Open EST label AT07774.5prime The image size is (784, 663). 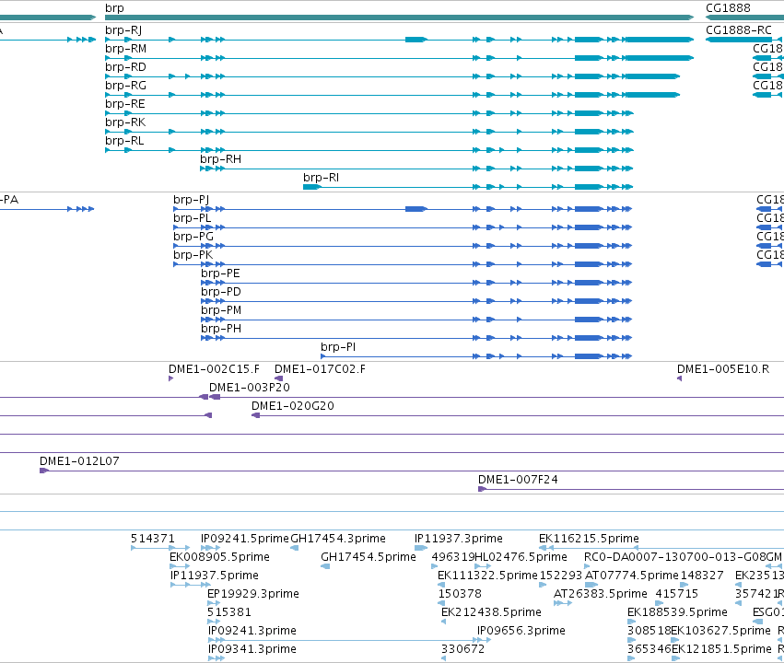tap(632, 576)
